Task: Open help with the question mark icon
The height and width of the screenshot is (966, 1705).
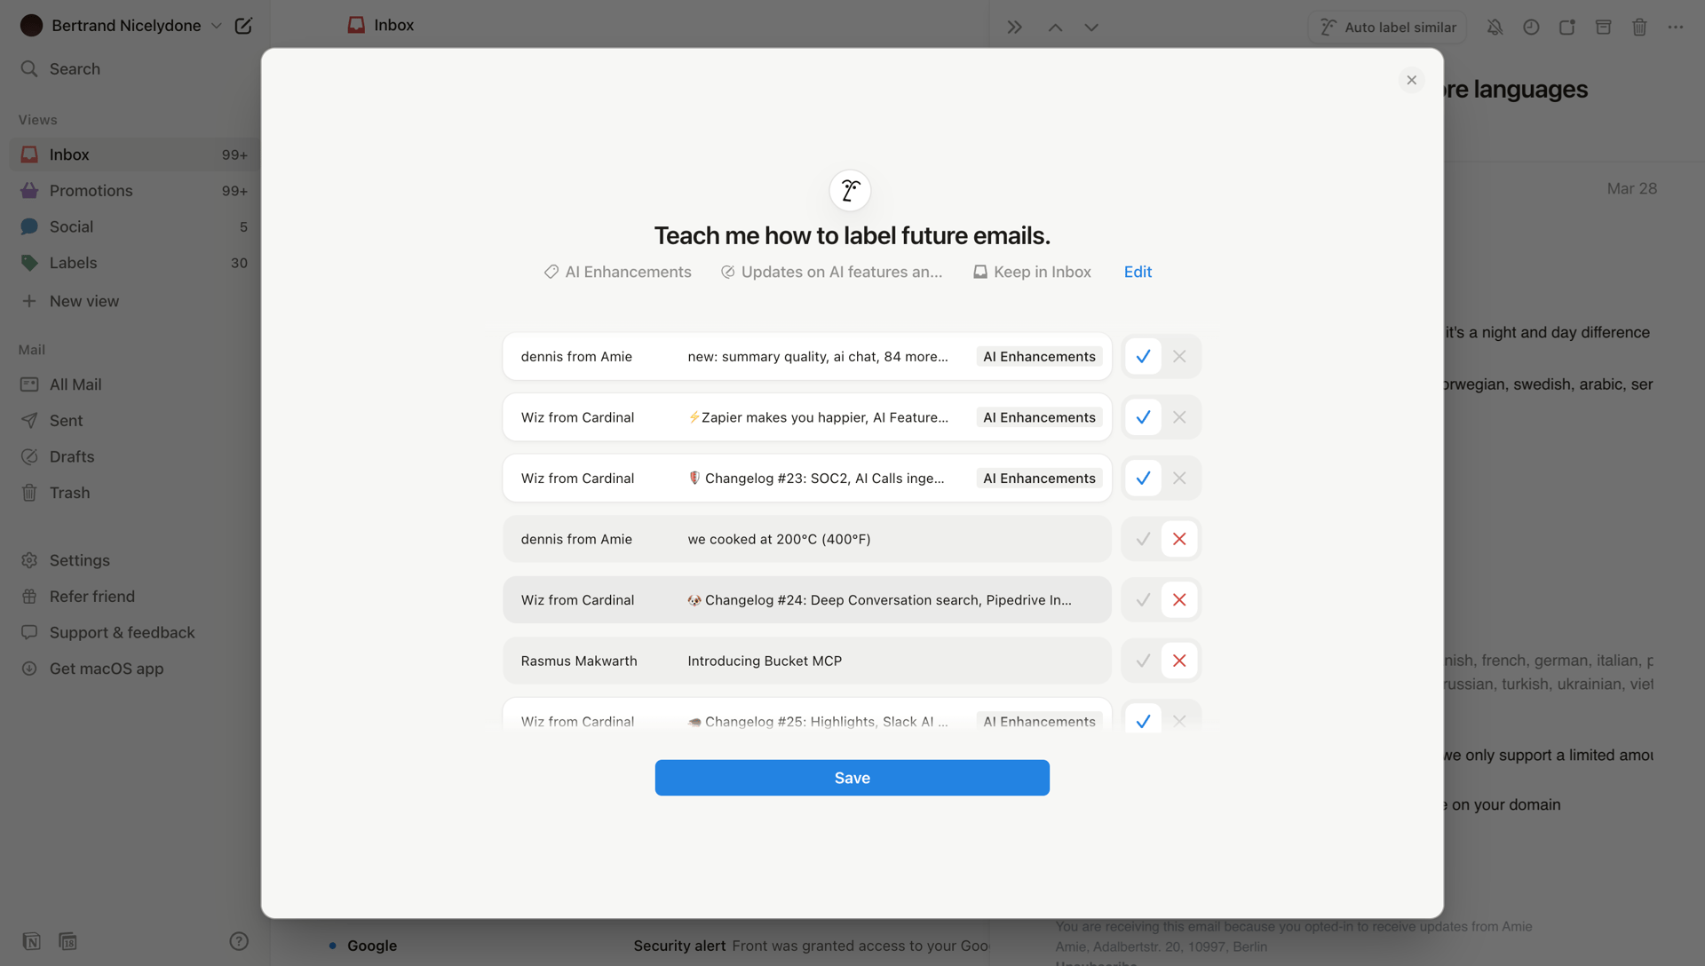Action: pyautogui.click(x=238, y=941)
